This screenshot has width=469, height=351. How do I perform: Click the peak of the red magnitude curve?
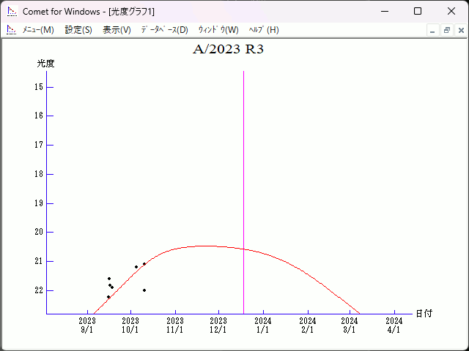tap(205, 246)
